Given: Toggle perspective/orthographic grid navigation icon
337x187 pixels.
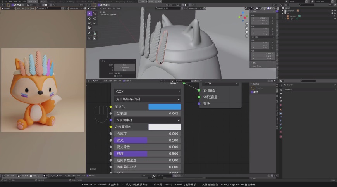Looking at the screenshot, I should 246,36.
